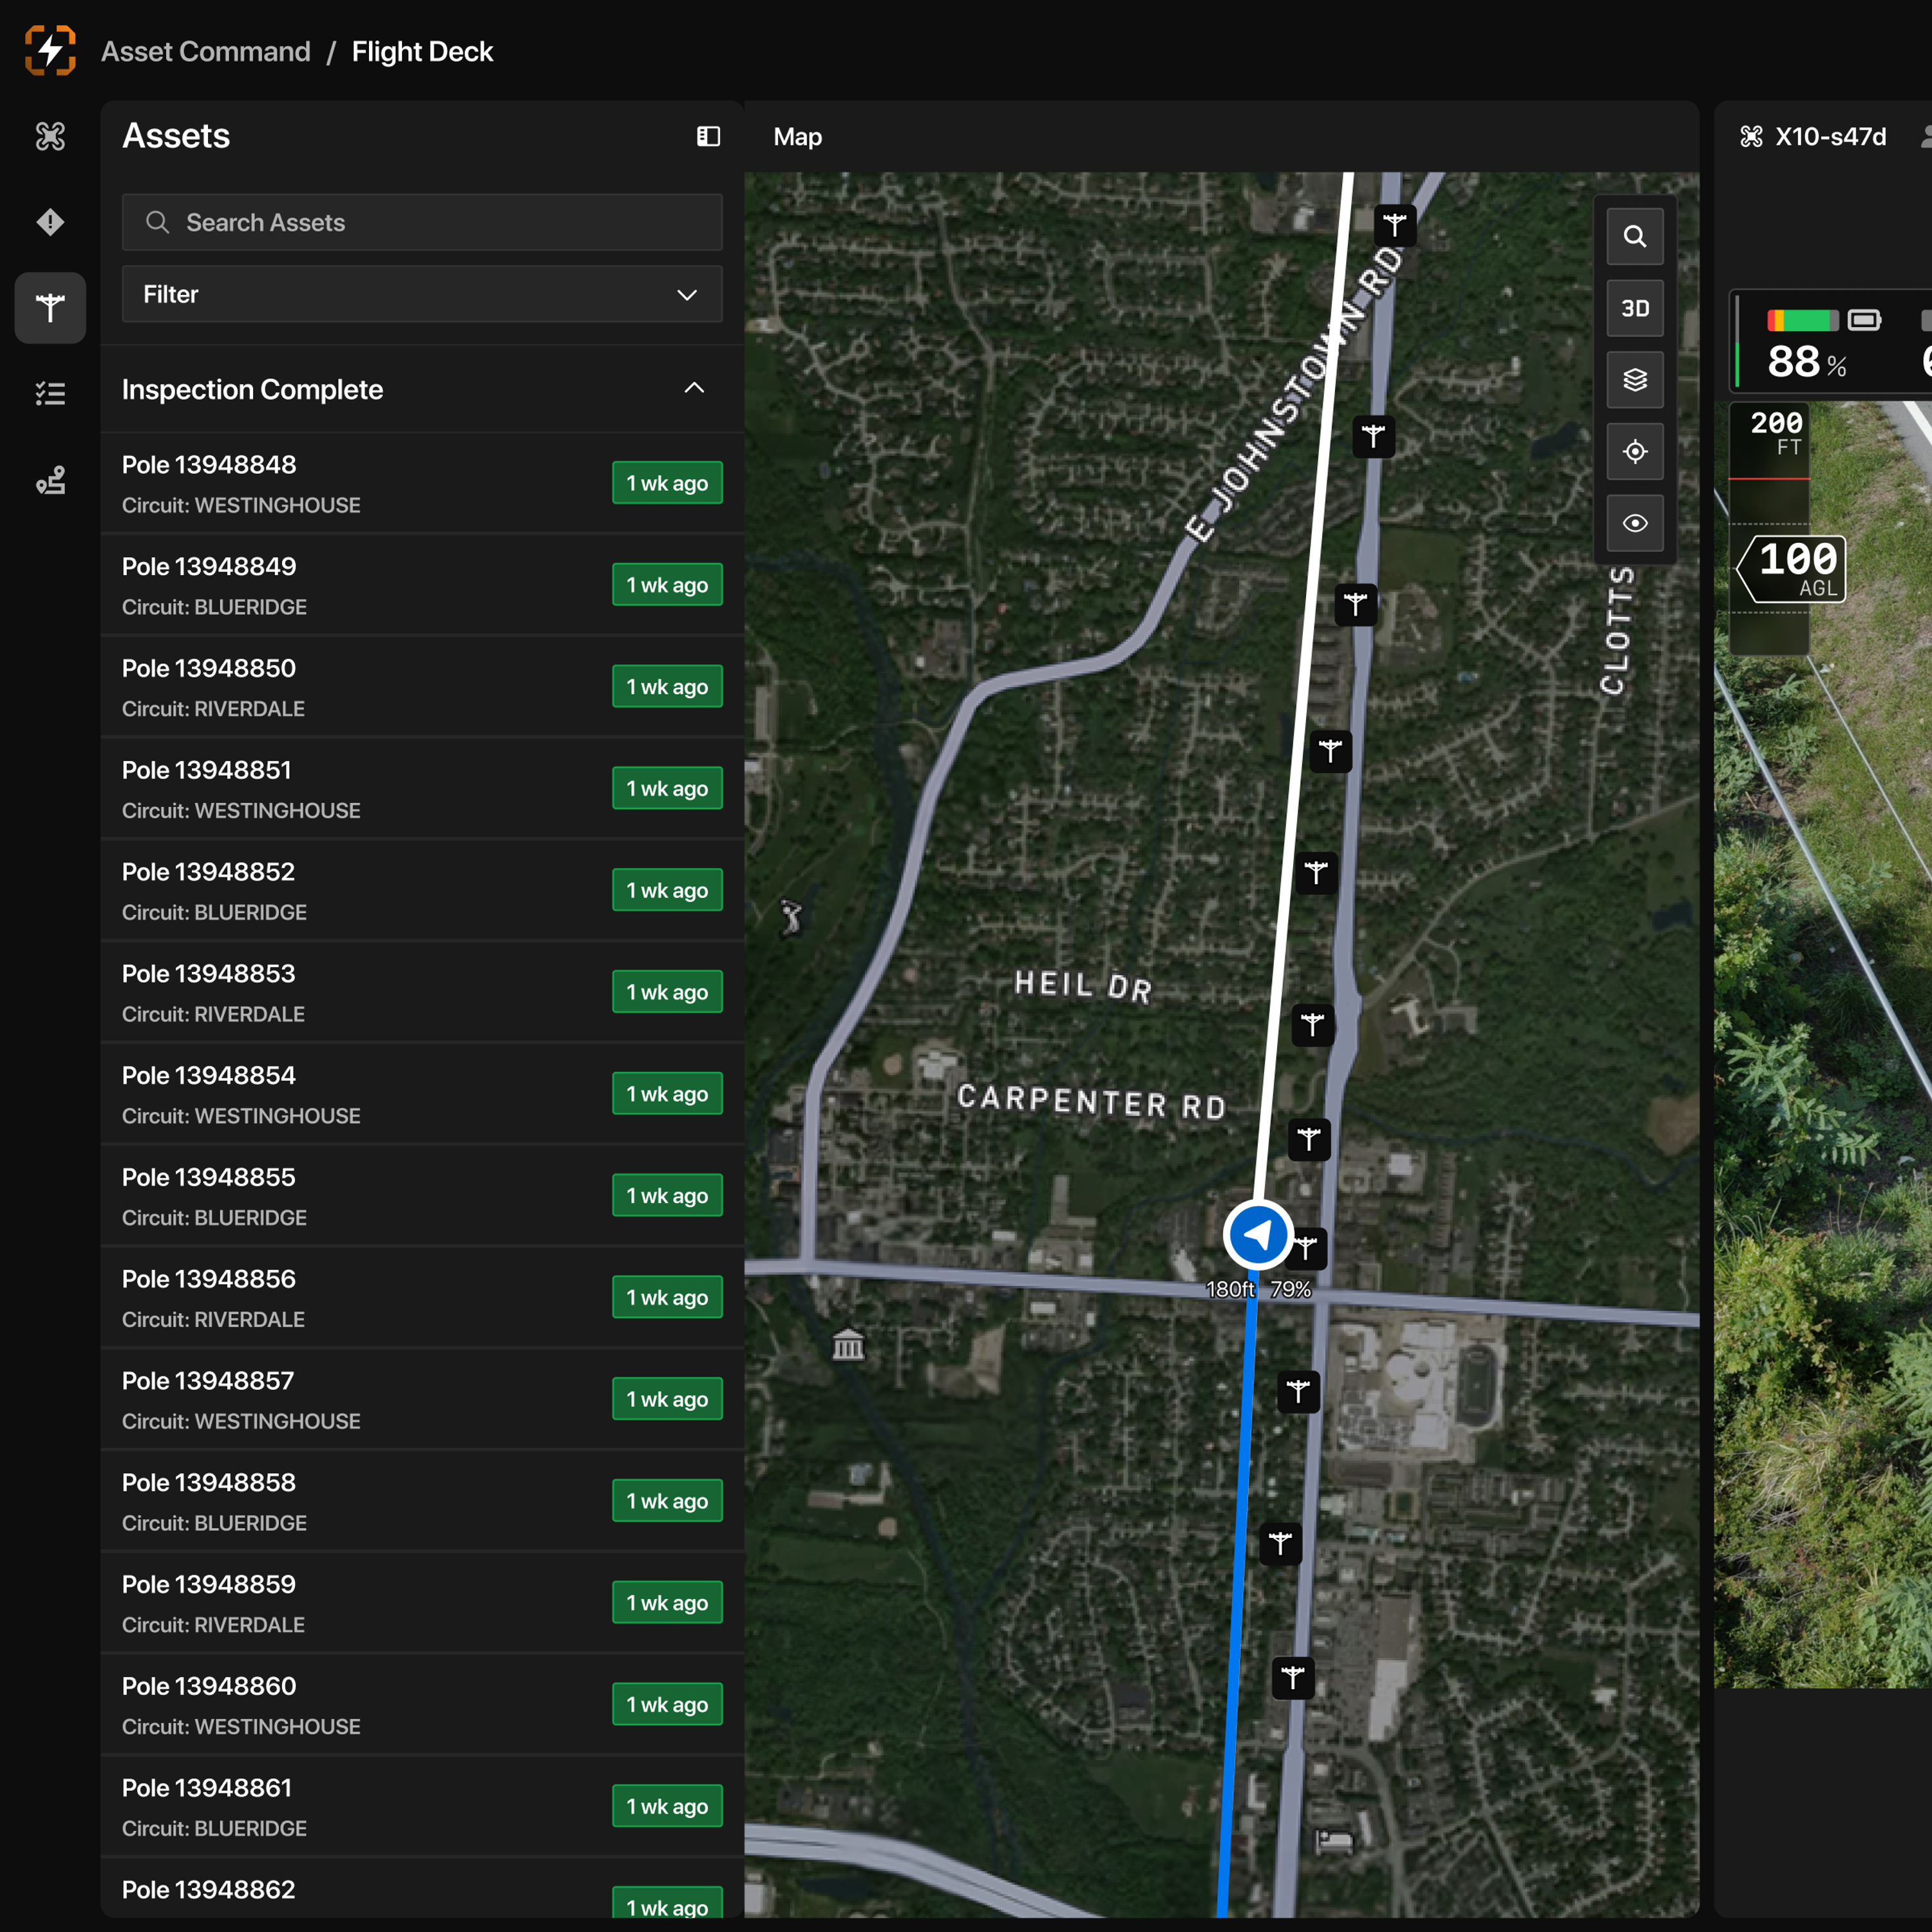Click the magnifier icon in Search Assets
This screenshot has height=1932, width=1932.
click(x=157, y=222)
